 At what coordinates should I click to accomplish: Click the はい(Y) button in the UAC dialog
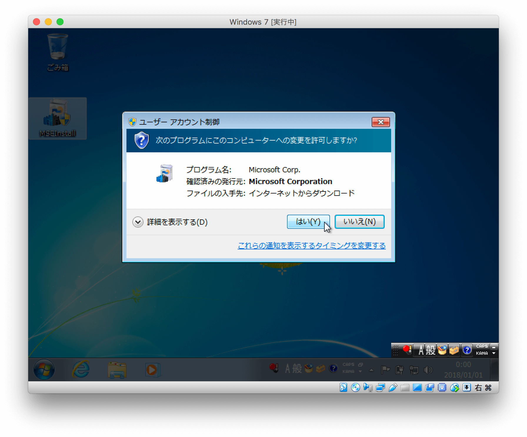(x=308, y=222)
